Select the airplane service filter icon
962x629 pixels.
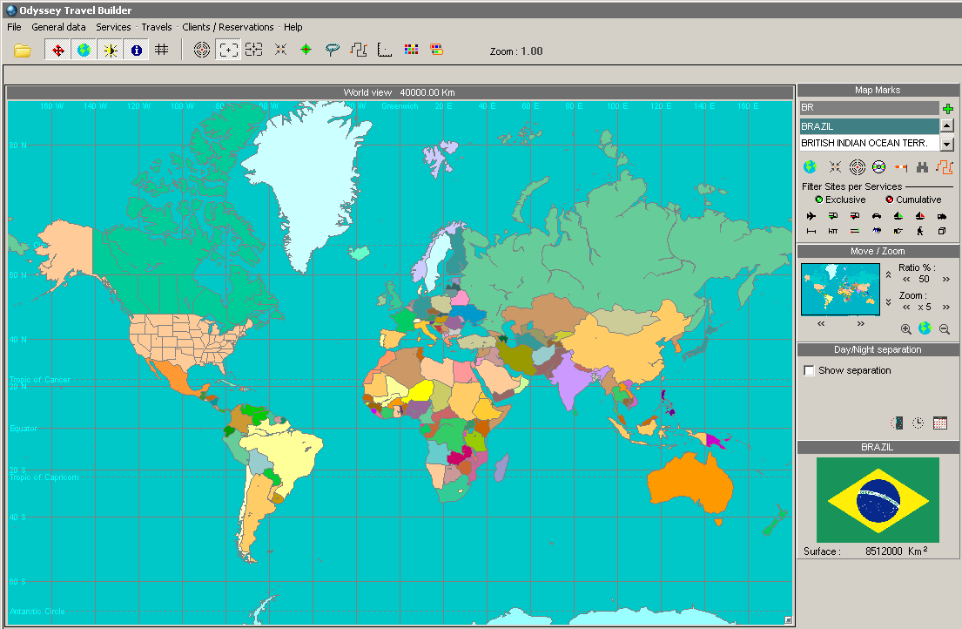pyautogui.click(x=811, y=216)
